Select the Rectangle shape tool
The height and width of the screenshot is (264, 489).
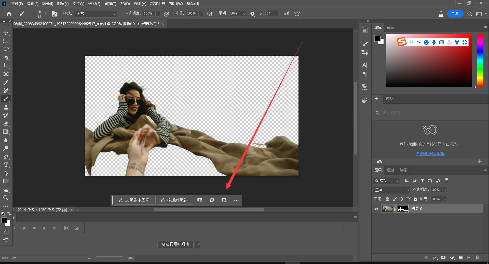coord(6,181)
